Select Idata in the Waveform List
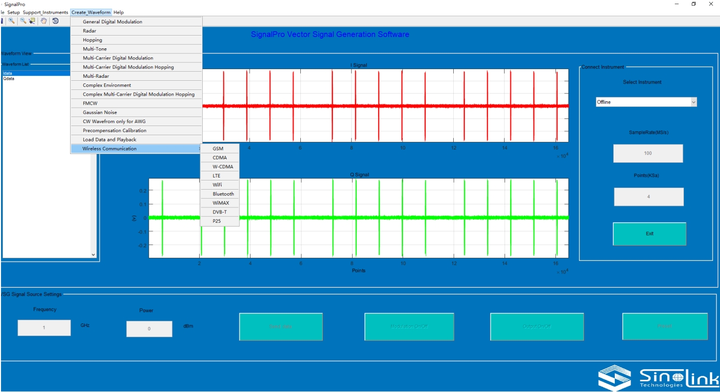The image size is (720, 392). (36, 73)
